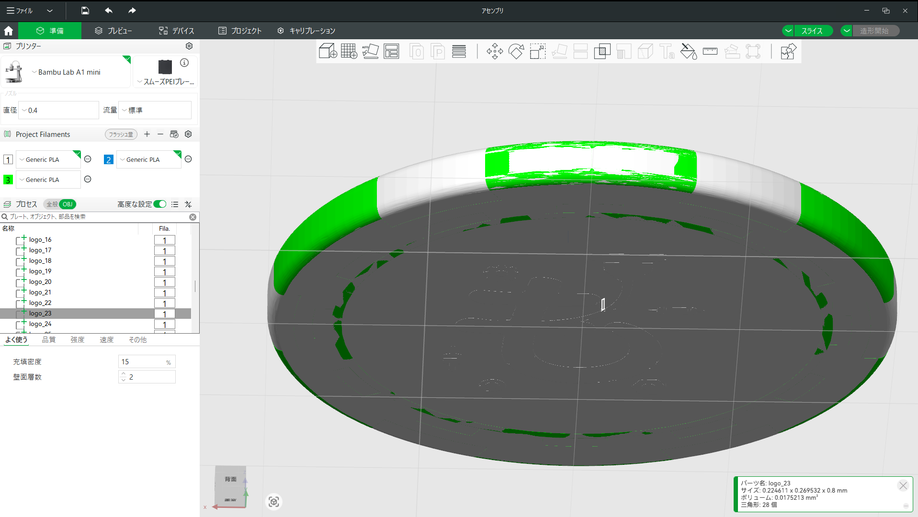The height and width of the screenshot is (517, 918).
Task: Switch to the プロジェクト tab
Action: [240, 31]
